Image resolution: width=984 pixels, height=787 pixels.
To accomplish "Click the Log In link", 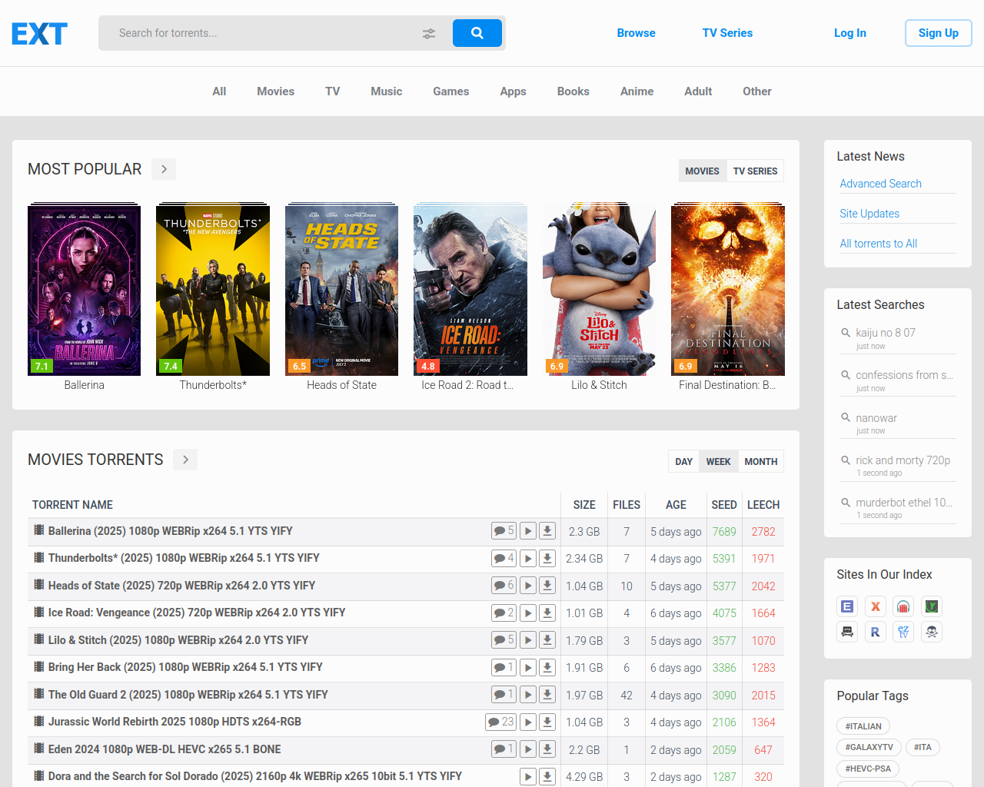I will coord(850,33).
